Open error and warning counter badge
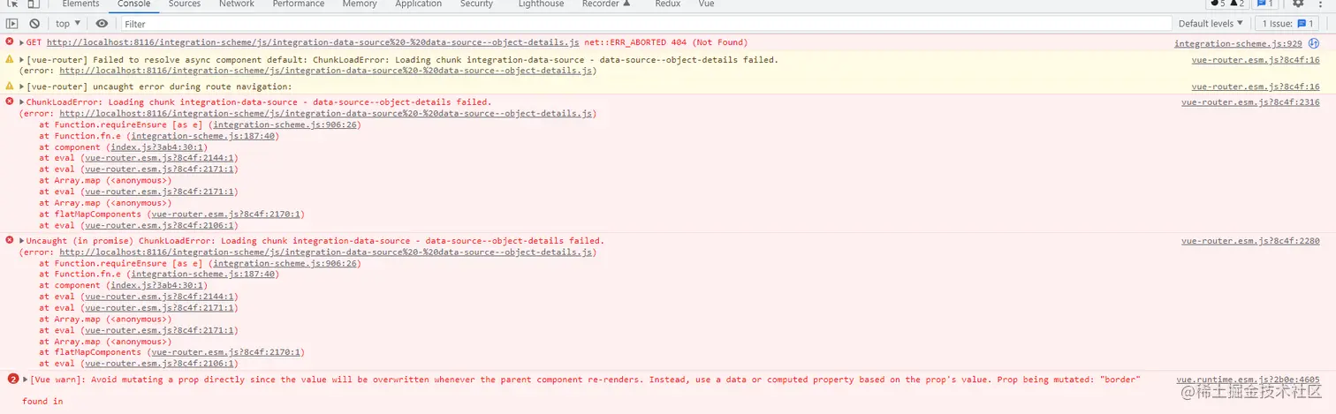 tap(1227, 4)
